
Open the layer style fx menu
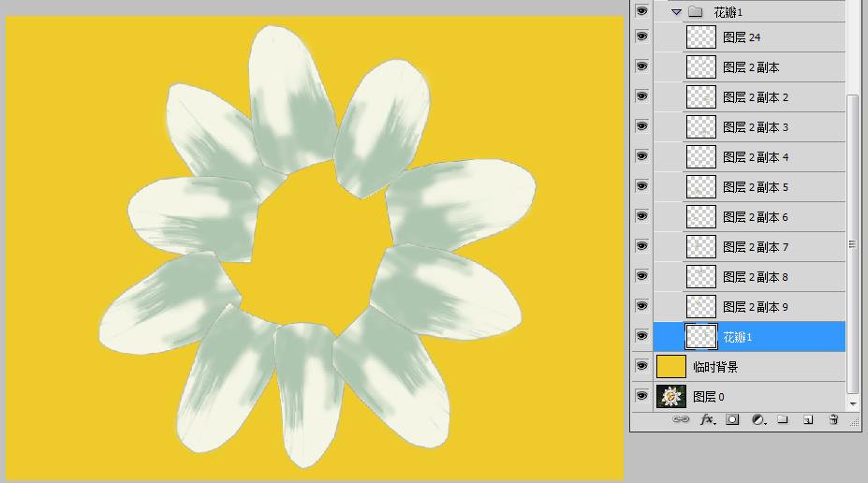(707, 420)
